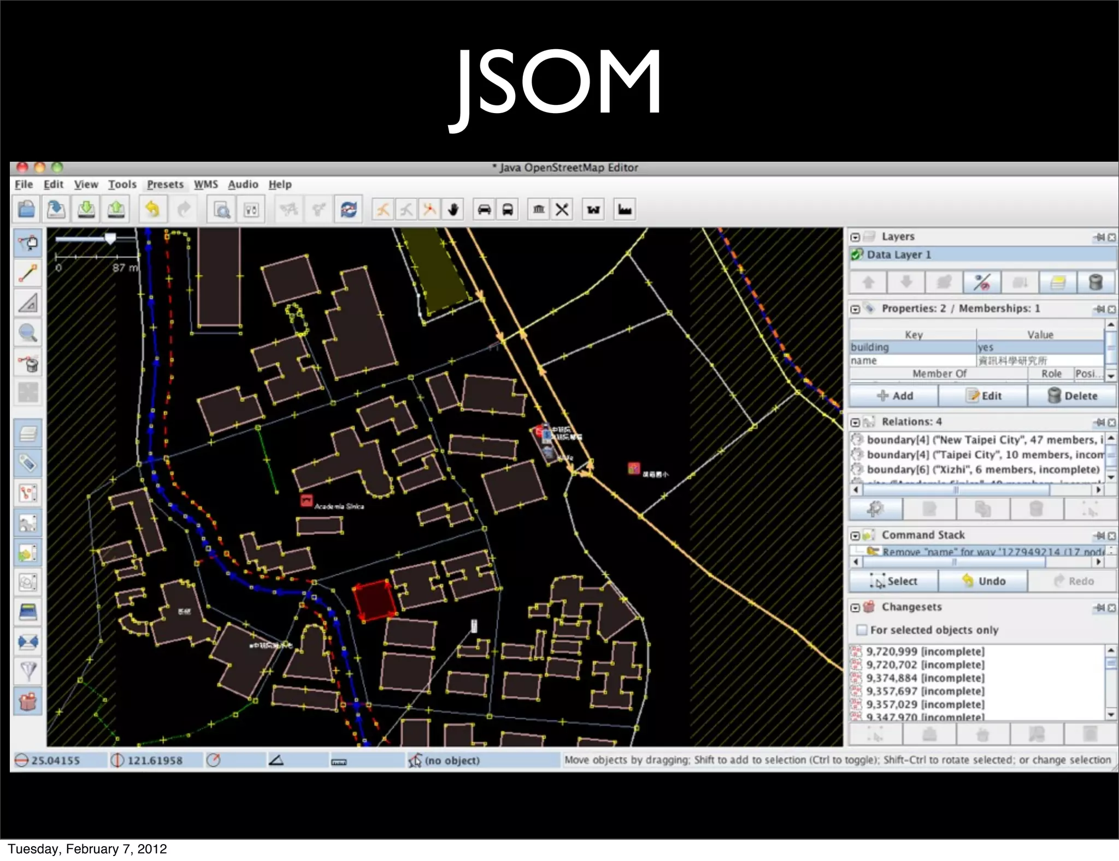Click the Upload data toolbar icon

[x=116, y=209]
